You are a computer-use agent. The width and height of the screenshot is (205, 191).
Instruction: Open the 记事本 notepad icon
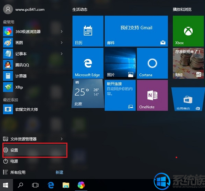pos(8,54)
